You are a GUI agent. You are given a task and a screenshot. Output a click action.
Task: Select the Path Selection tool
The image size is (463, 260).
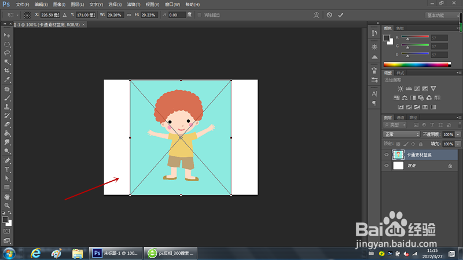(7, 178)
